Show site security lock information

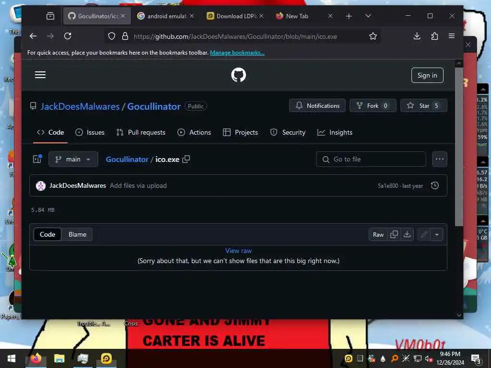pyautogui.click(x=125, y=36)
